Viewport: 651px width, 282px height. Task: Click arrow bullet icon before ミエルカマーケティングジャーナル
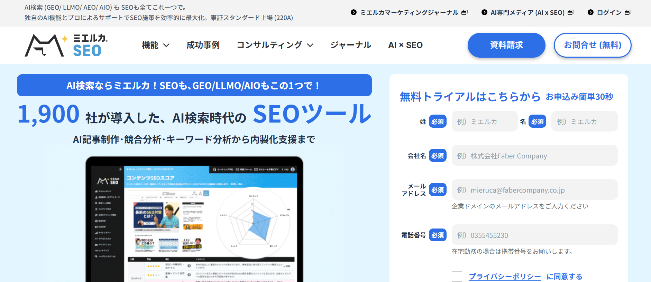click(354, 12)
